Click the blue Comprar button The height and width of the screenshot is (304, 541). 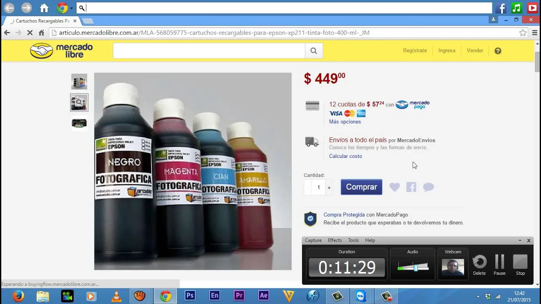(361, 187)
